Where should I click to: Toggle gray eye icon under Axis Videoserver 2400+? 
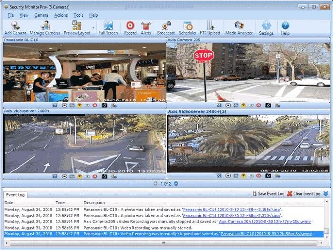(87, 176)
